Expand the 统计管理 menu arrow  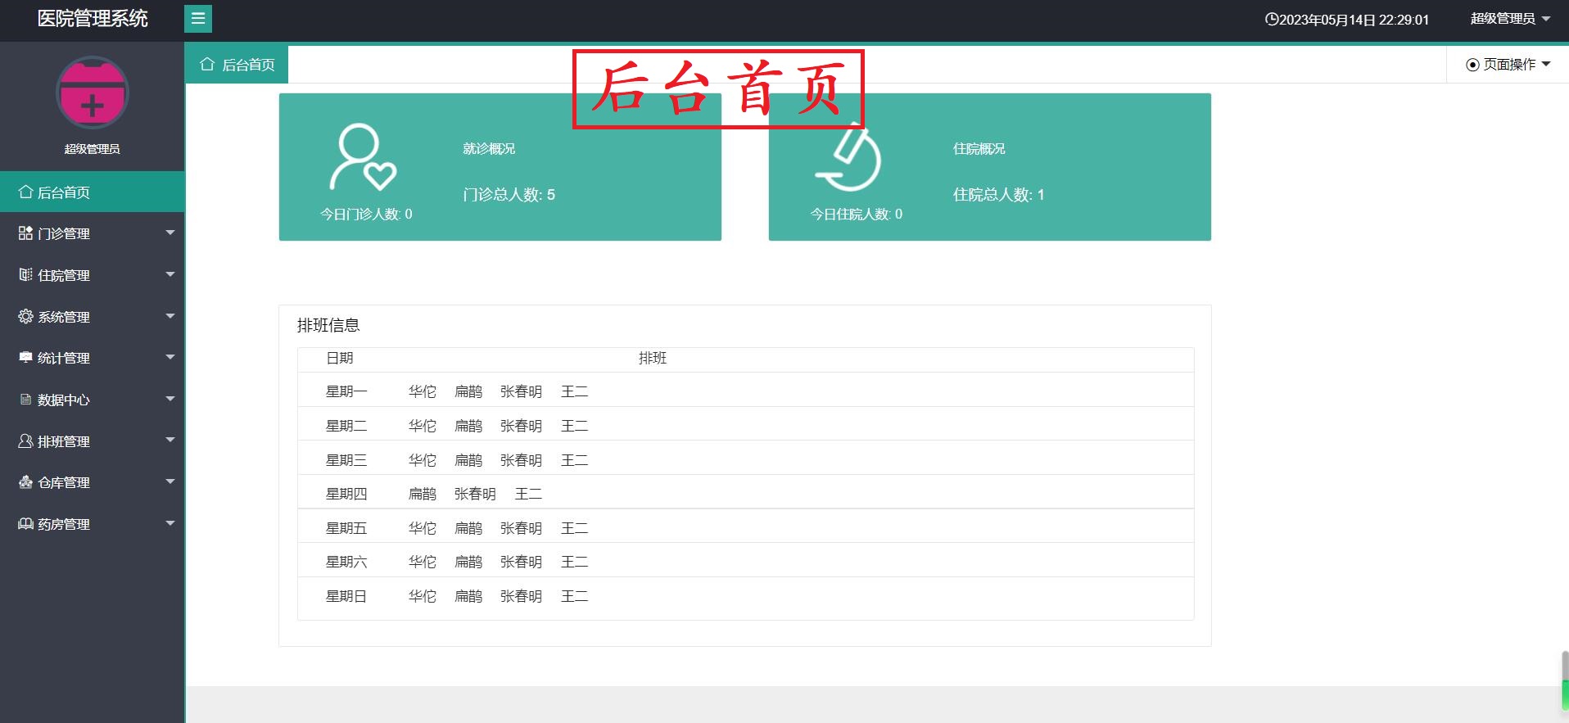pos(170,357)
